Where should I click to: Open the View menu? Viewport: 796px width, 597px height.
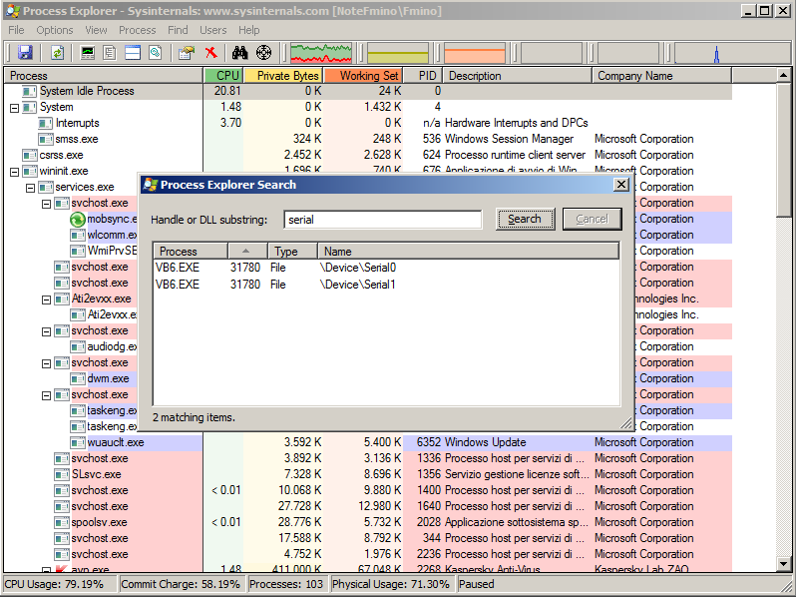point(96,30)
